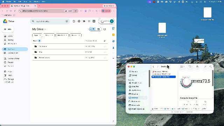Reload the Chrome page
This screenshot has width=224, height=126.
click(11, 11)
